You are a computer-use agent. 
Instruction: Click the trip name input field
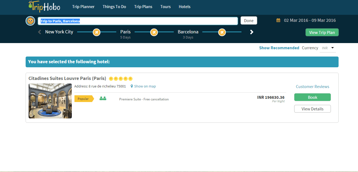coord(138,21)
